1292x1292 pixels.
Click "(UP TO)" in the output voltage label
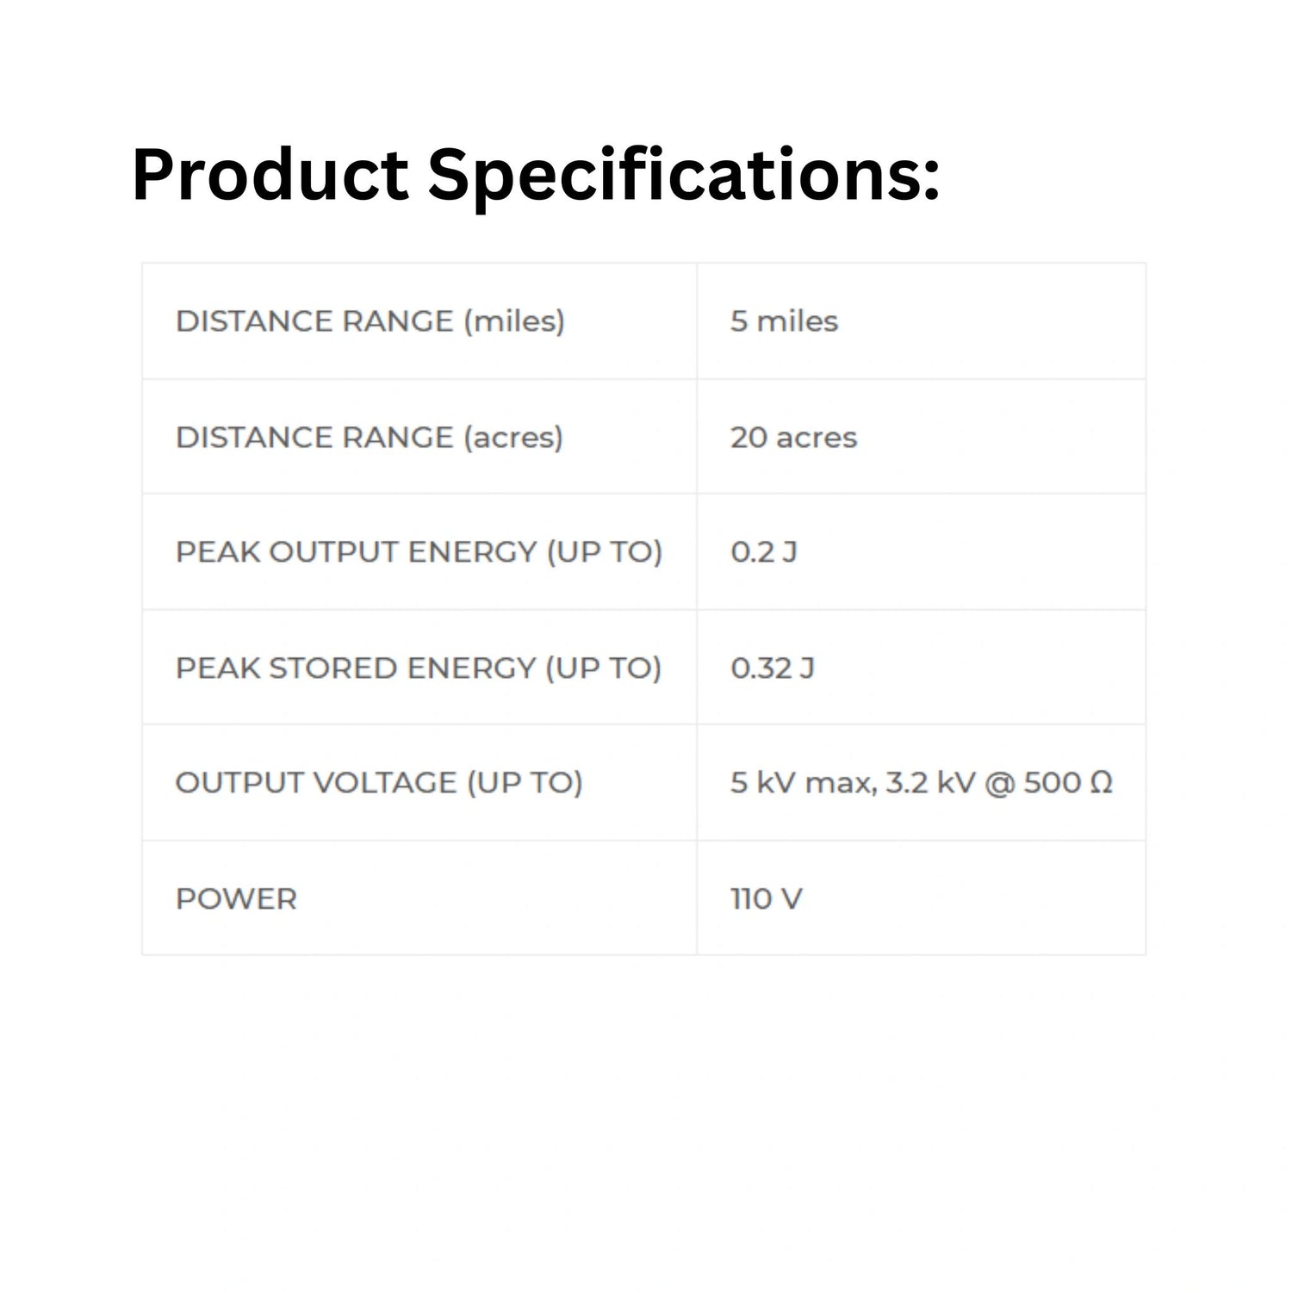tap(525, 783)
